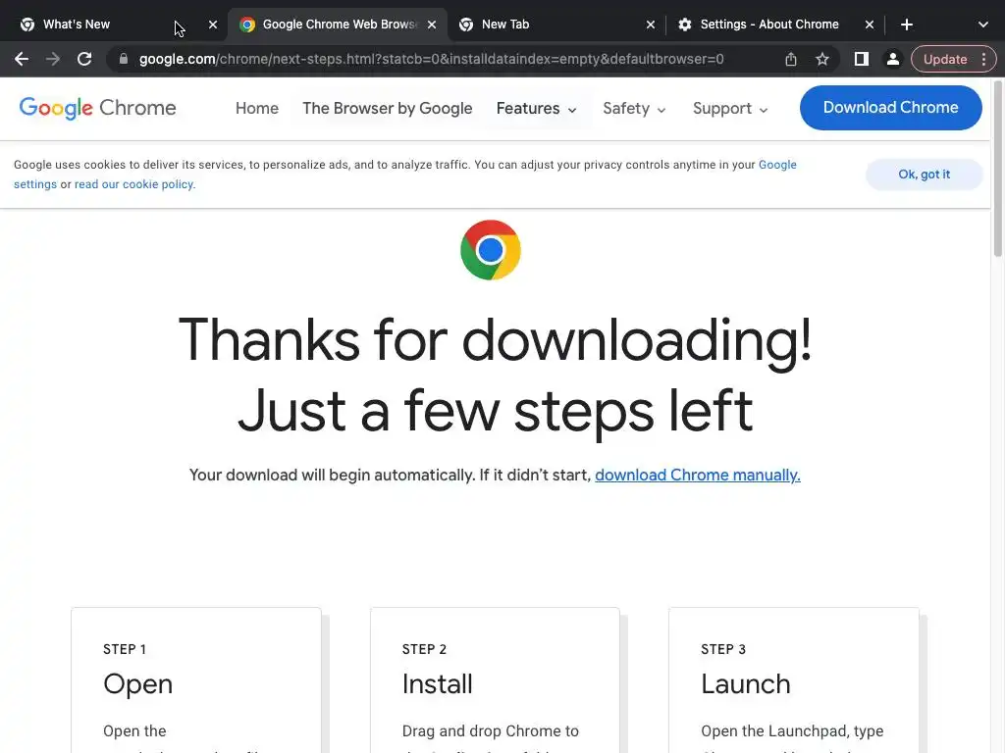Viewport: 1005px width, 753px height.
Task: Open The Browser by Google page
Action: pyautogui.click(x=387, y=108)
